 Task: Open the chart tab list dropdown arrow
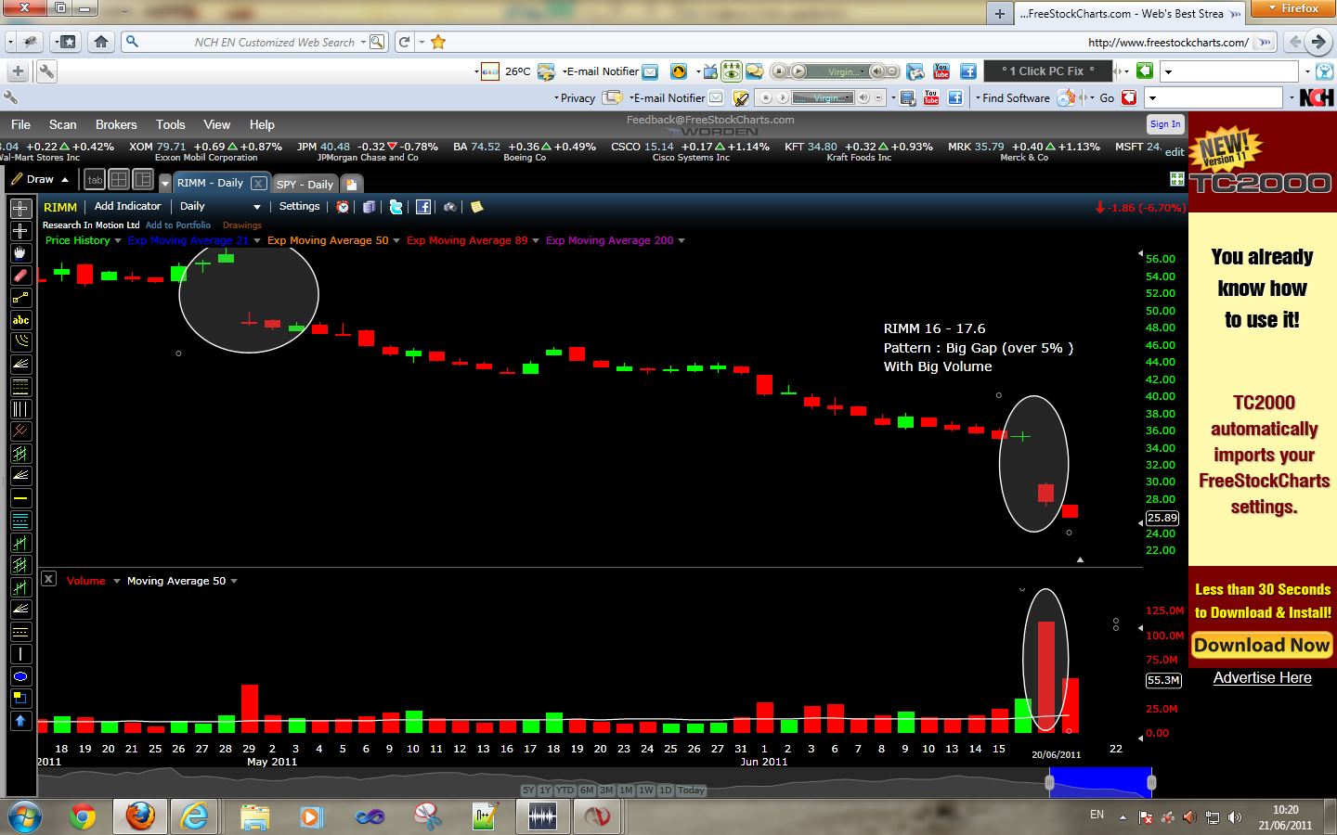(x=165, y=184)
